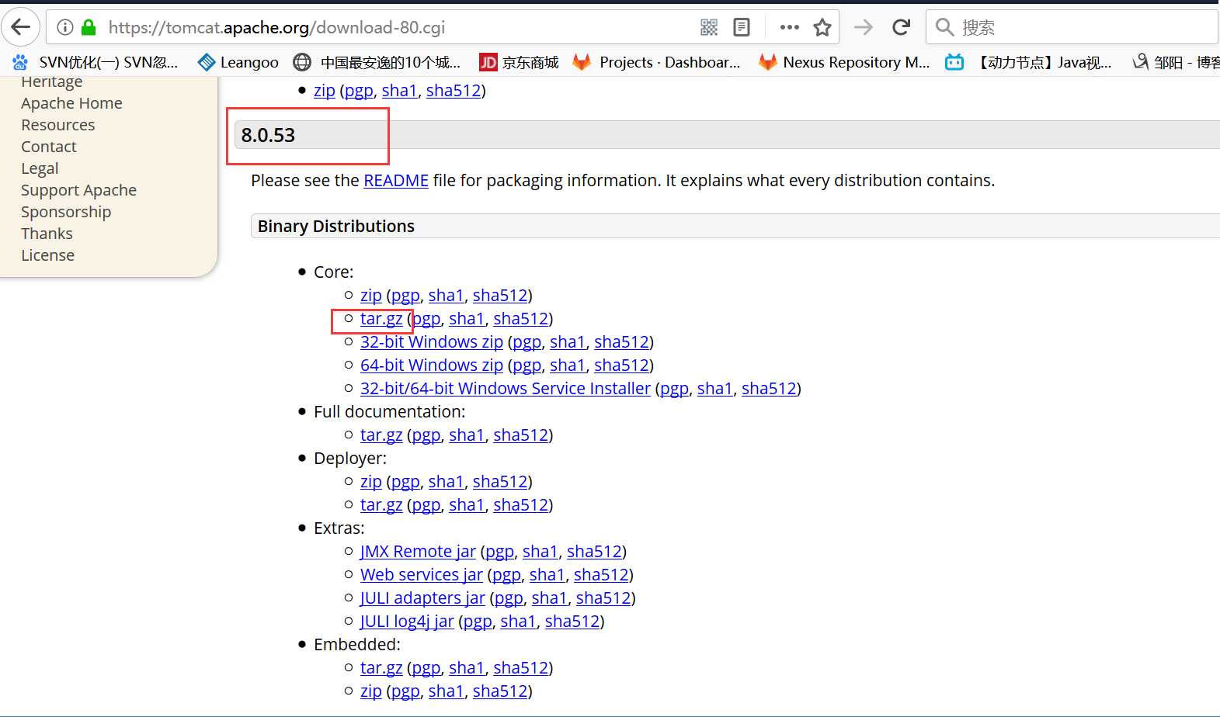This screenshot has width=1220, height=717.
Task: Open the QR code icon in address bar
Action: 709,27
